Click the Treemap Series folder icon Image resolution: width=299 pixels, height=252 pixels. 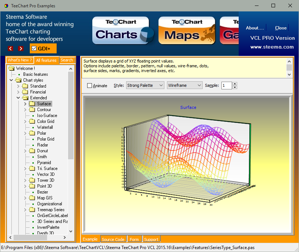(32, 210)
